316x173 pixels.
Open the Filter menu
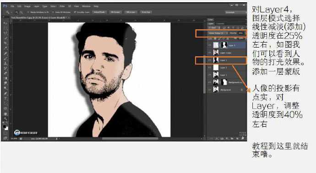pyautogui.click(x=62, y=6)
